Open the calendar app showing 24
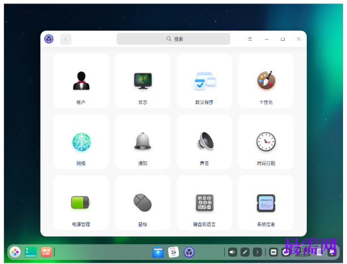This screenshot has height=264, width=347. click(x=173, y=252)
